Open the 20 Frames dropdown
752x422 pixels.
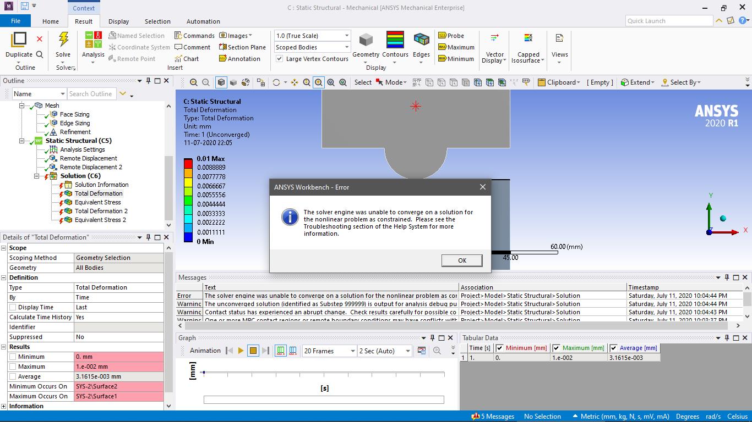[x=329, y=351]
